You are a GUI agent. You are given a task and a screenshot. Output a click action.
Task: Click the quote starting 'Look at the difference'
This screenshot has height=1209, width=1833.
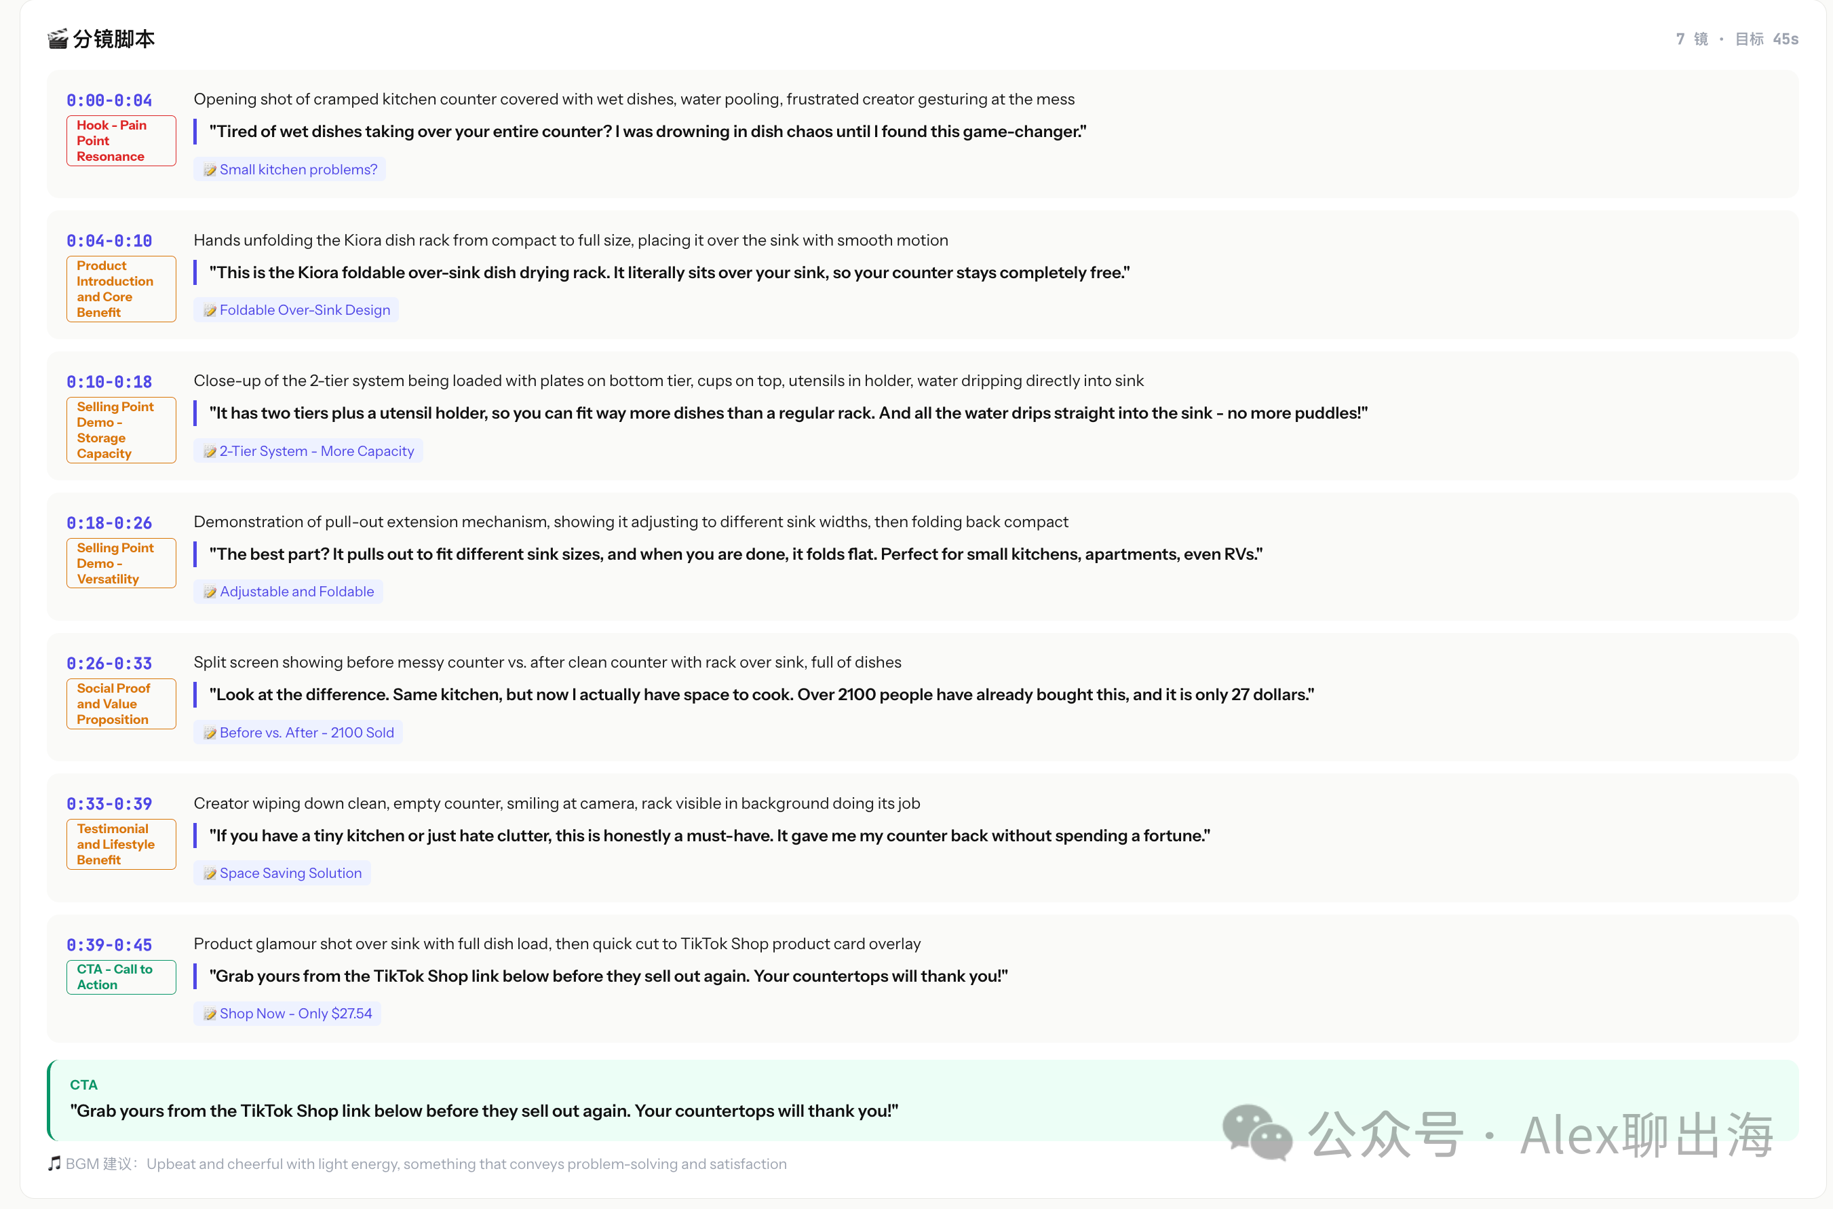point(762,694)
